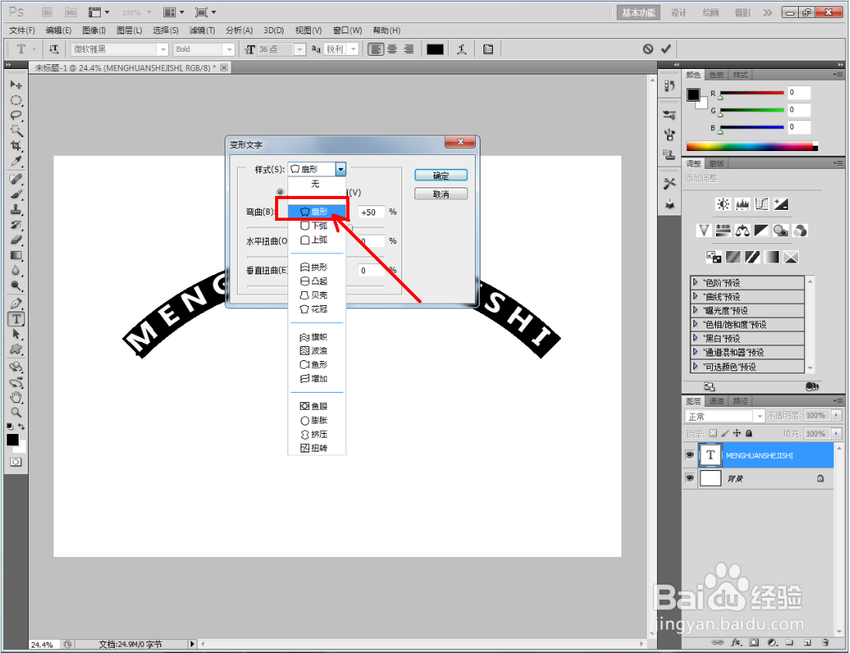The image size is (850, 653).
Task: Select the Clone Stamp tool
Action: (16, 210)
